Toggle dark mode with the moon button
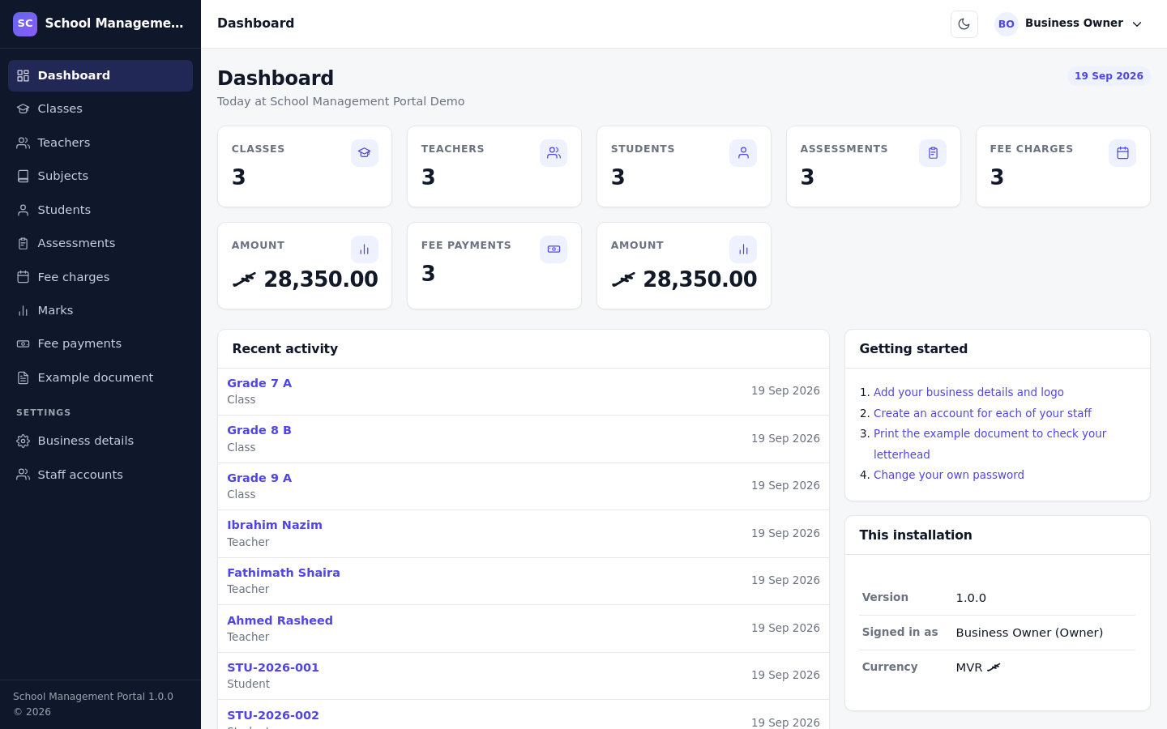Screen dimensions: 1167x729 tap(964, 24)
